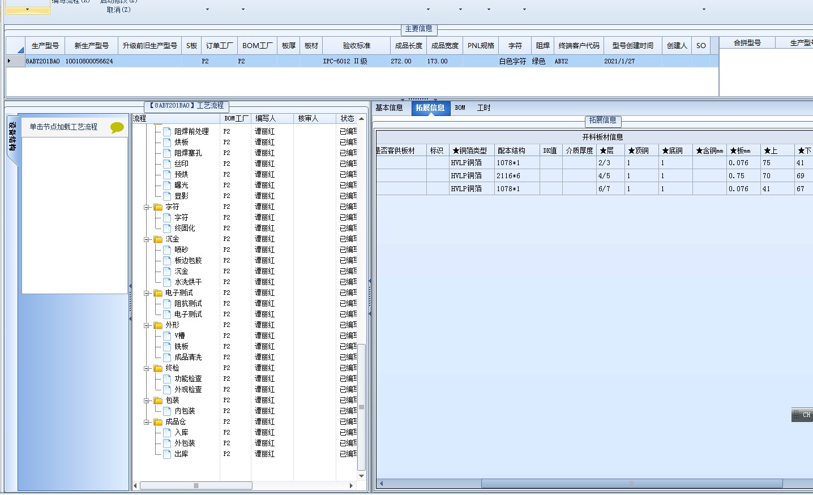Collapse the 外形 tree group
The height and width of the screenshot is (495, 813).
pyautogui.click(x=147, y=325)
